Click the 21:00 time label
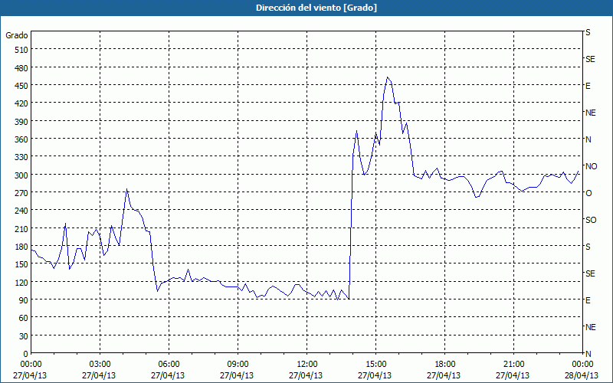Screen dimensions: 613x383 point(513,365)
